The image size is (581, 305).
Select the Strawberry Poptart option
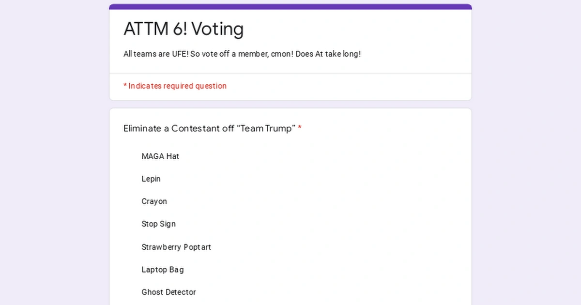176,247
